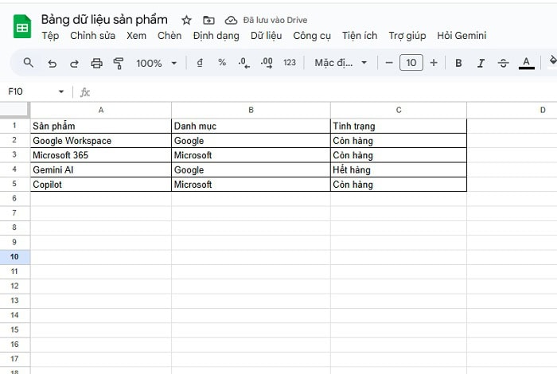
Task: Open the Tiện ích menu
Action: tap(360, 36)
